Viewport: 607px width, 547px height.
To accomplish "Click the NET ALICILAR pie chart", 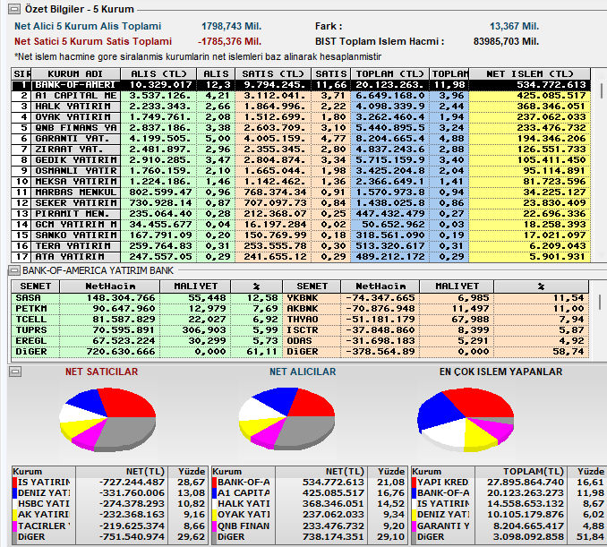I will click(286, 418).
